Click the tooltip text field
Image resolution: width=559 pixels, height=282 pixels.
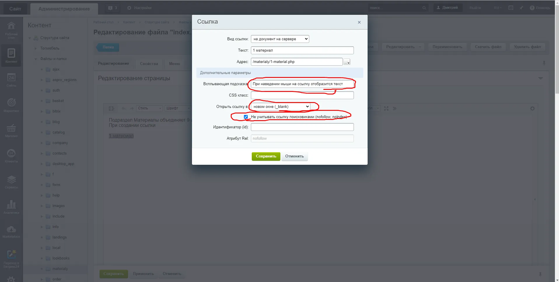302,84
